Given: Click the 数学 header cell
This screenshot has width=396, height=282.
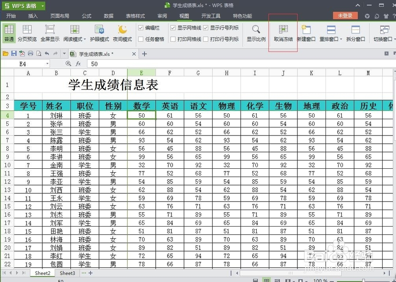Looking at the screenshot, I should 141,106.
